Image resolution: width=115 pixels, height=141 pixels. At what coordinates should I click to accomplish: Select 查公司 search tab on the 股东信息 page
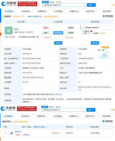(45, 107)
